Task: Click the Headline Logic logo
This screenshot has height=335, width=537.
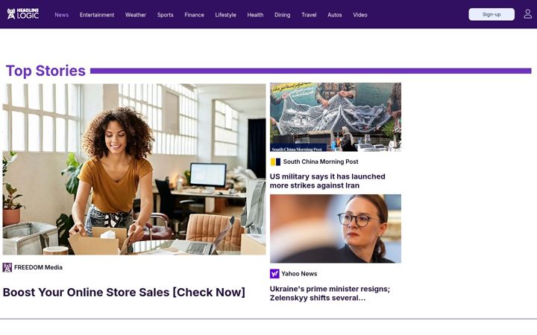Action: coord(23,14)
